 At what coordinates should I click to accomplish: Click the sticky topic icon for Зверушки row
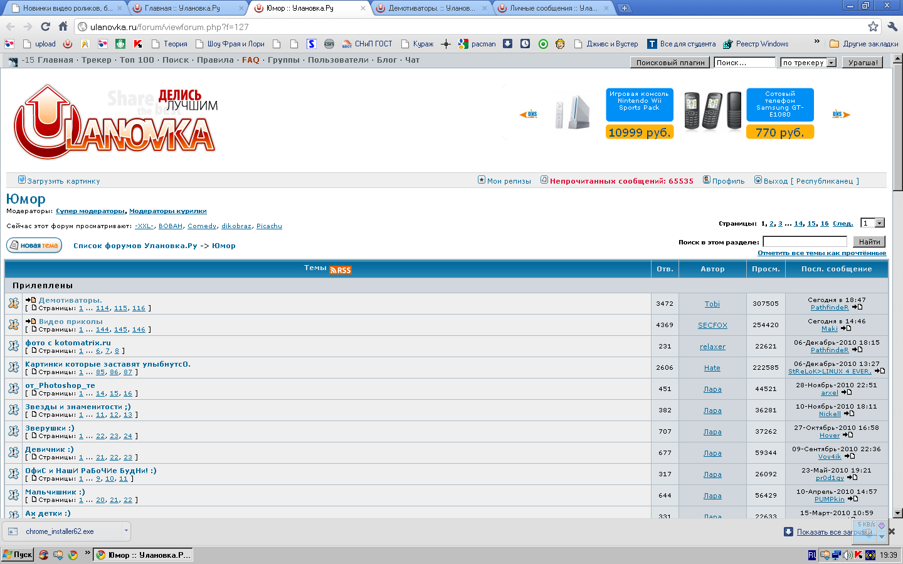point(13,431)
